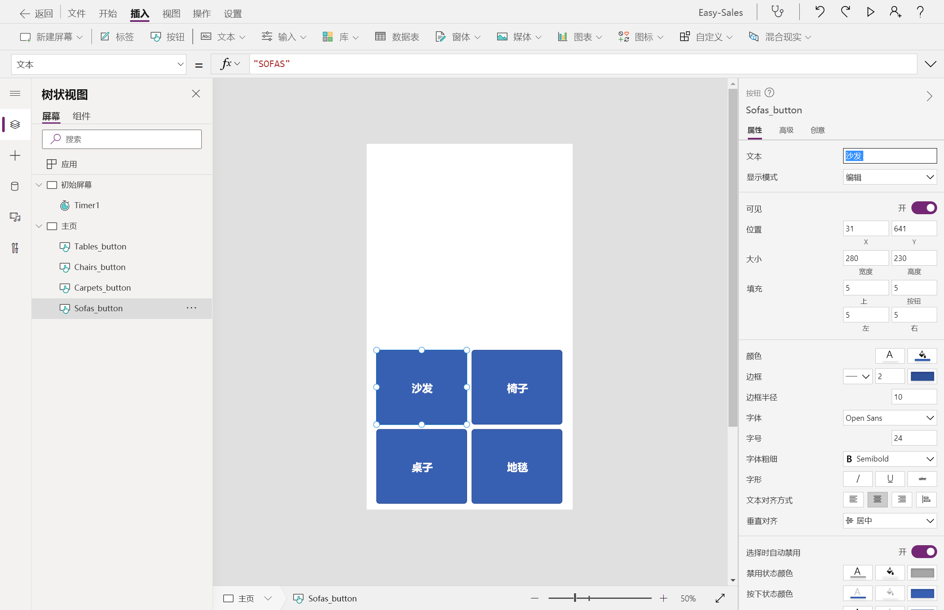944x610 pixels.
Task: Open the fx function dropdown
Action: (230, 64)
